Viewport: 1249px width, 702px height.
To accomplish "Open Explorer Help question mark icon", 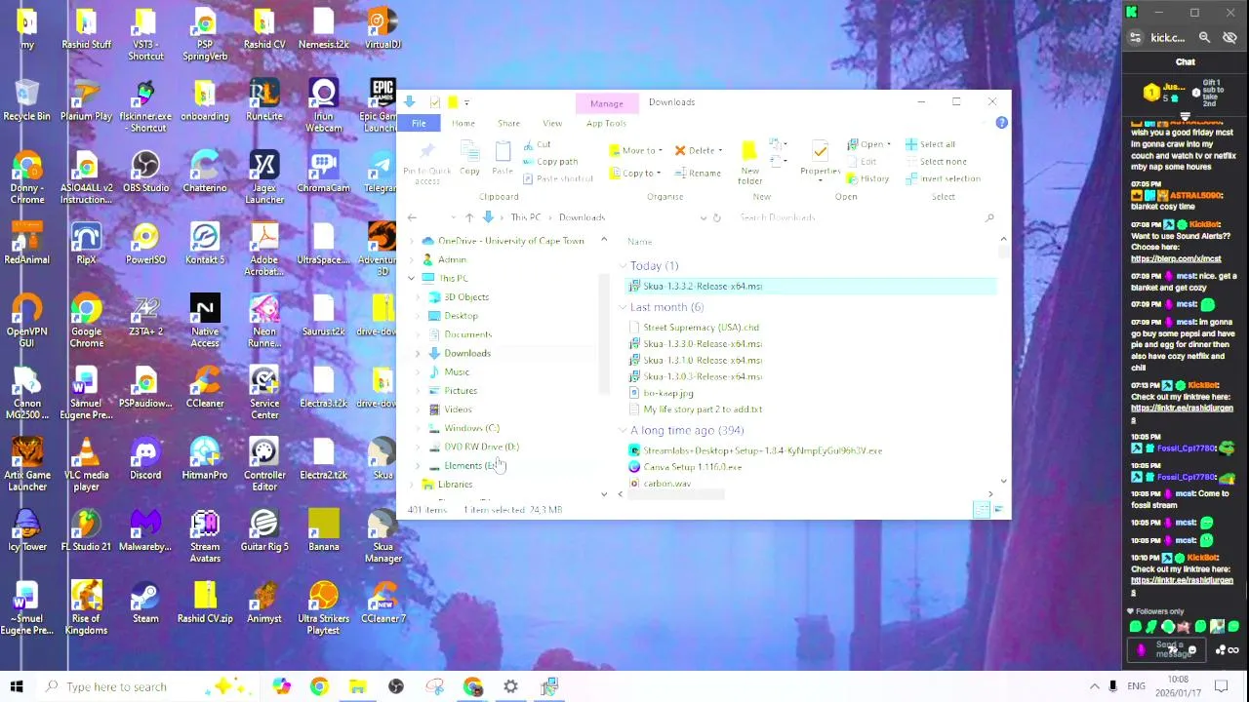I will tap(1001, 123).
